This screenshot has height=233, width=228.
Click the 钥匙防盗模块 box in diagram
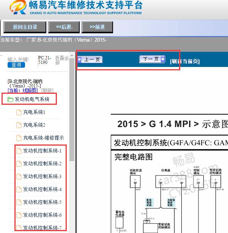coord(135,182)
